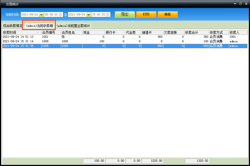Maximize the 交班统计 window
The width and height of the screenshot is (250, 166).
241,4
